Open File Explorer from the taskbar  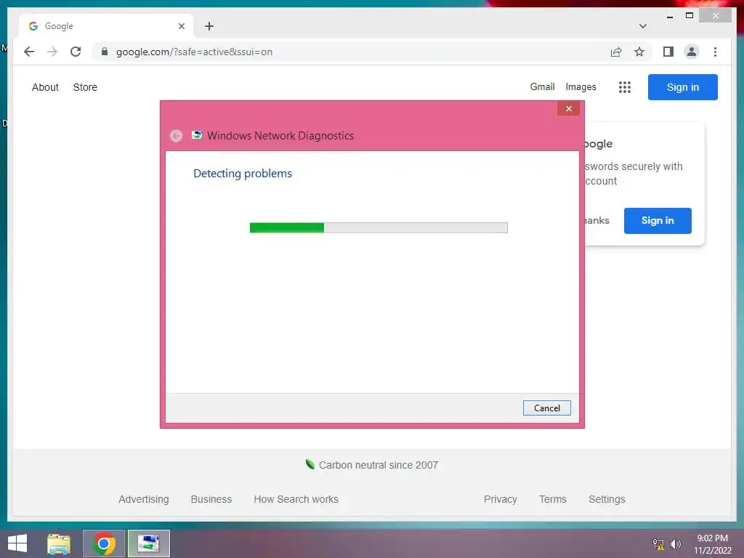click(59, 543)
